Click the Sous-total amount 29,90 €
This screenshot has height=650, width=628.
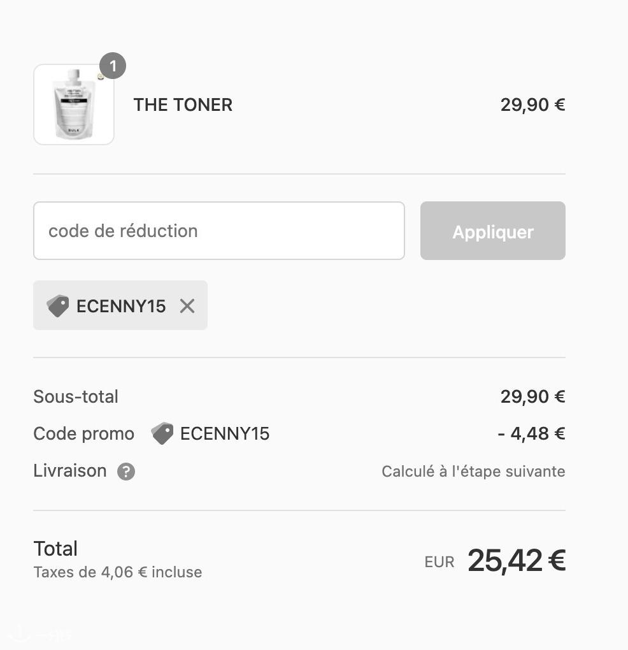click(532, 397)
